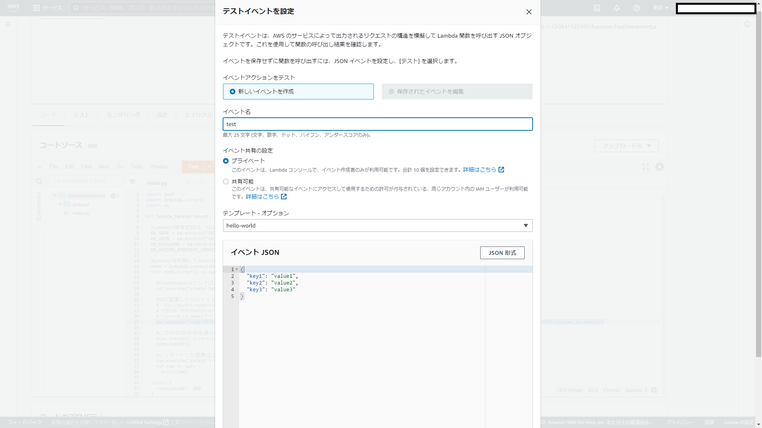Click the イベント名 input field containing test
Viewport: 762px width, 428px height.
click(x=378, y=124)
